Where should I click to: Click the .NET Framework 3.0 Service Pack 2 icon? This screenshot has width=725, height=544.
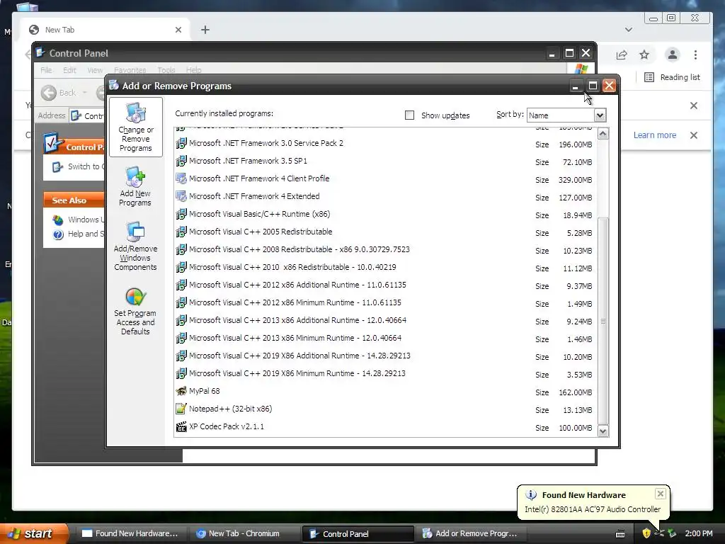click(x=181, y=143)
